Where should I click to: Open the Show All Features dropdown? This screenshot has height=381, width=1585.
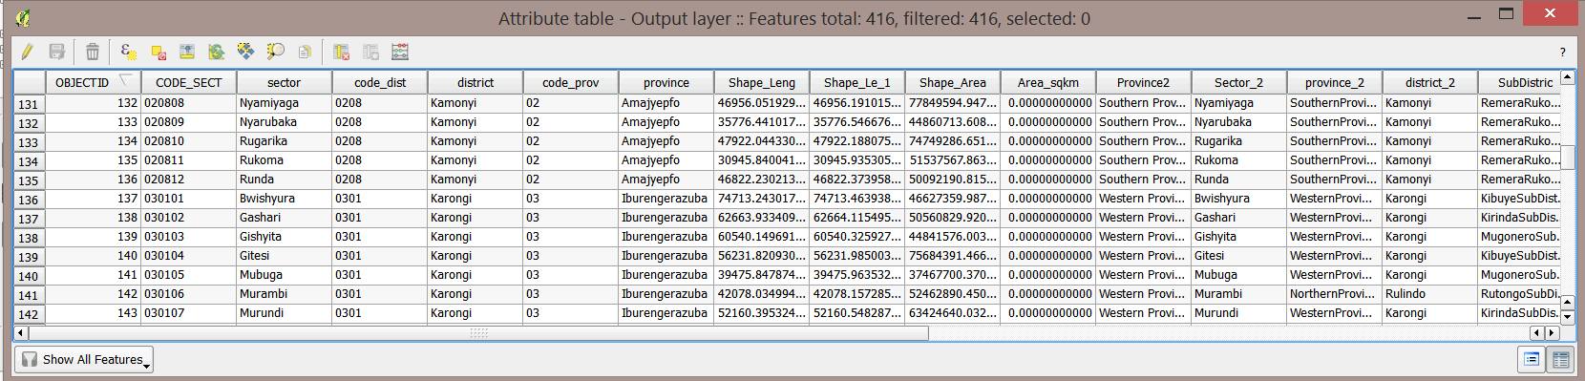84,360
